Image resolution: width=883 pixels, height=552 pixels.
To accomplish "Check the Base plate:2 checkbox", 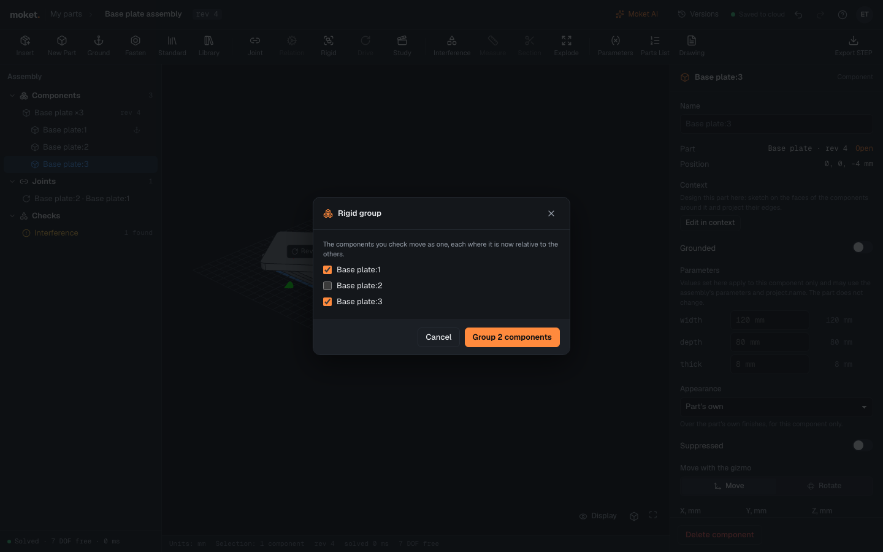I will (327, 286).
